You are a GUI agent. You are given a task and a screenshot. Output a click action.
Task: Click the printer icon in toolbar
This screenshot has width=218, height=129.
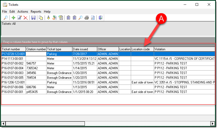pyautogui.click(x=86, y=18)
